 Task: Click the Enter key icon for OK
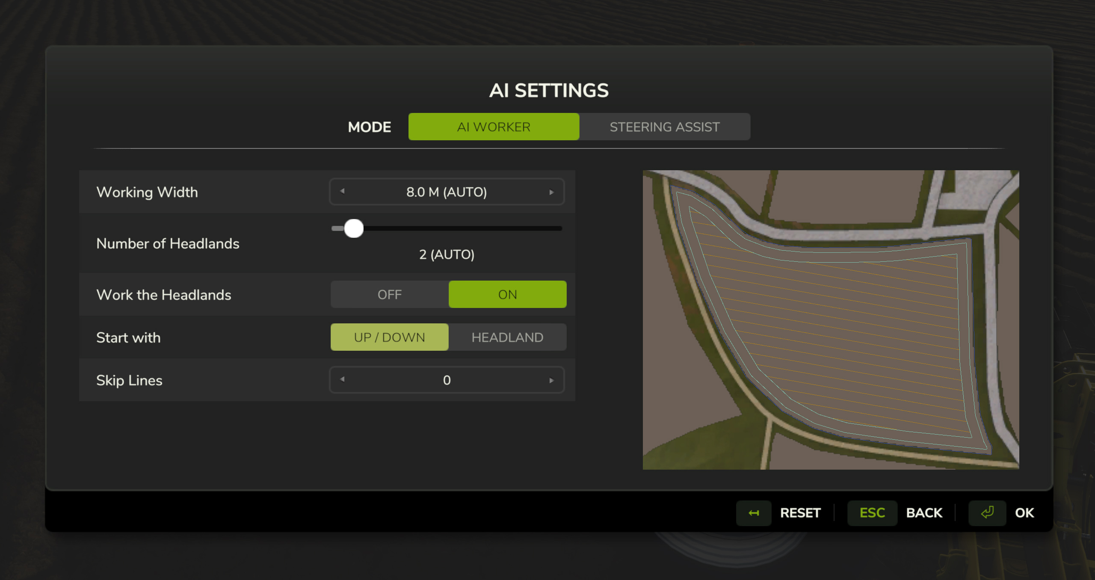[987, 513]
